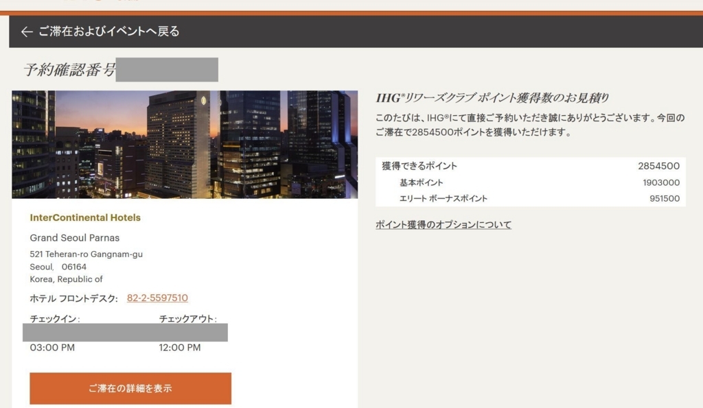Screen dimensions: 703x408
Task: Click the thank-you paragraph starting このたびは
Action: tap(530, 125)
